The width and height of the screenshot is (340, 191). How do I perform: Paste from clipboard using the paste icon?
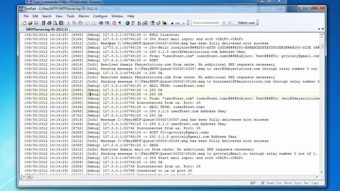(80, 23)
